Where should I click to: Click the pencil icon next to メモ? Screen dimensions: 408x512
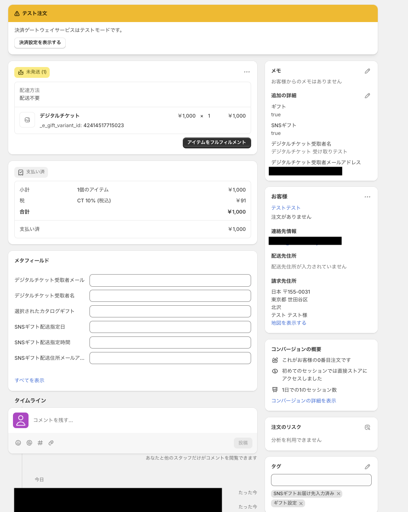click(367, 71)
